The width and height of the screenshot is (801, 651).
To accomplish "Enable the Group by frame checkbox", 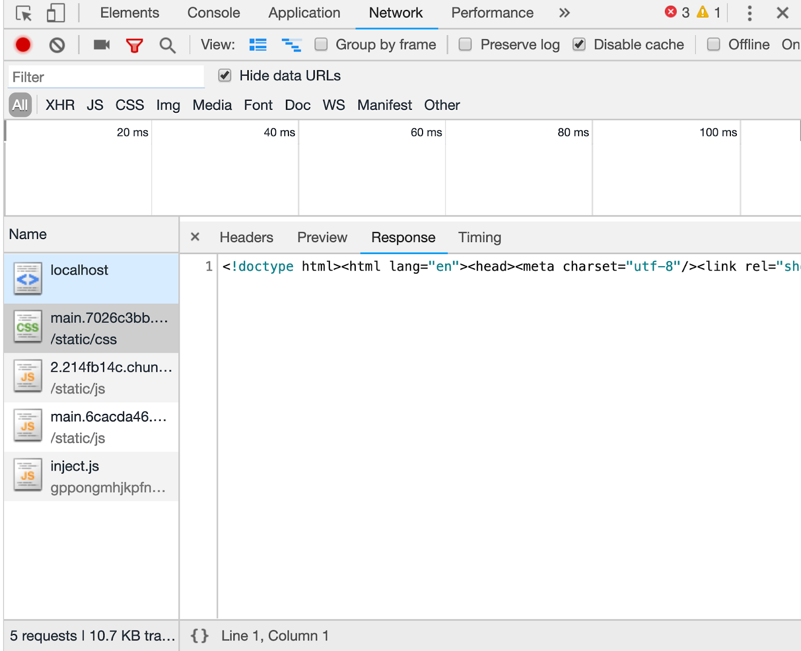I will (x=321, y=45).
